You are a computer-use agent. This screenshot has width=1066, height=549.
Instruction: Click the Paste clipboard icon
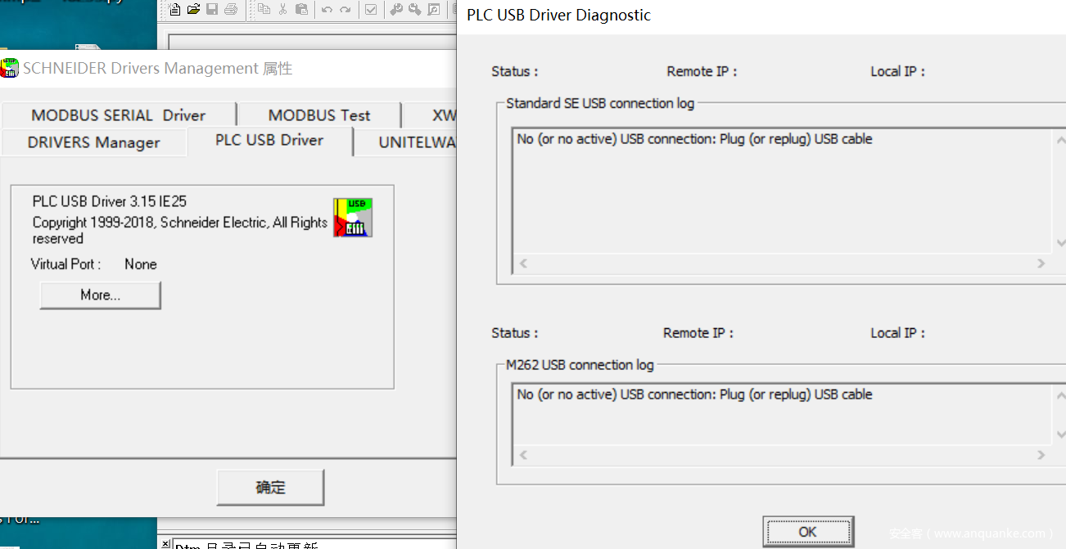302,10
